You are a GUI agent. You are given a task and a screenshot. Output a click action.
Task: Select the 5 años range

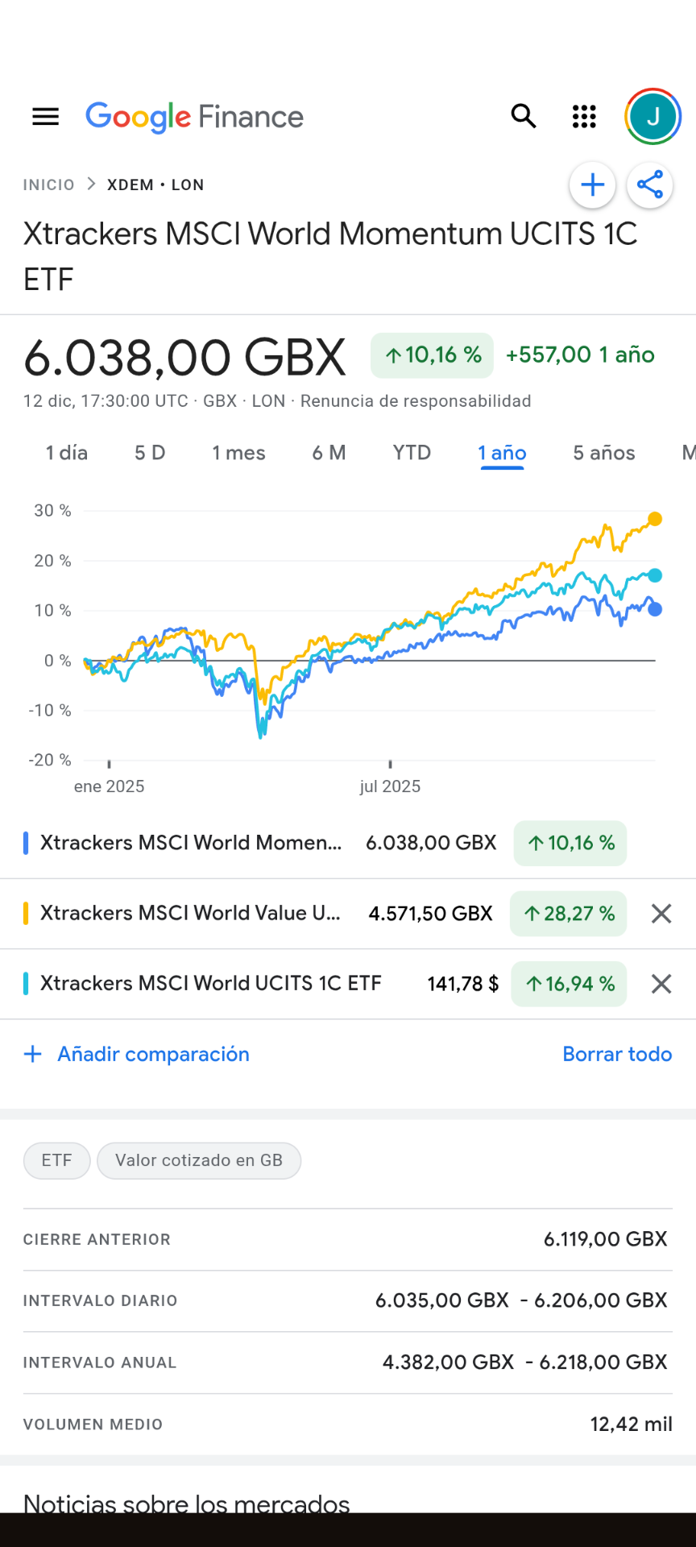(604, 453)
